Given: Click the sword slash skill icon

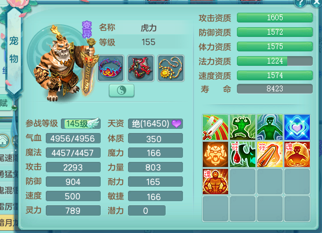Looking at the screenshot, I should coord(215,127).
